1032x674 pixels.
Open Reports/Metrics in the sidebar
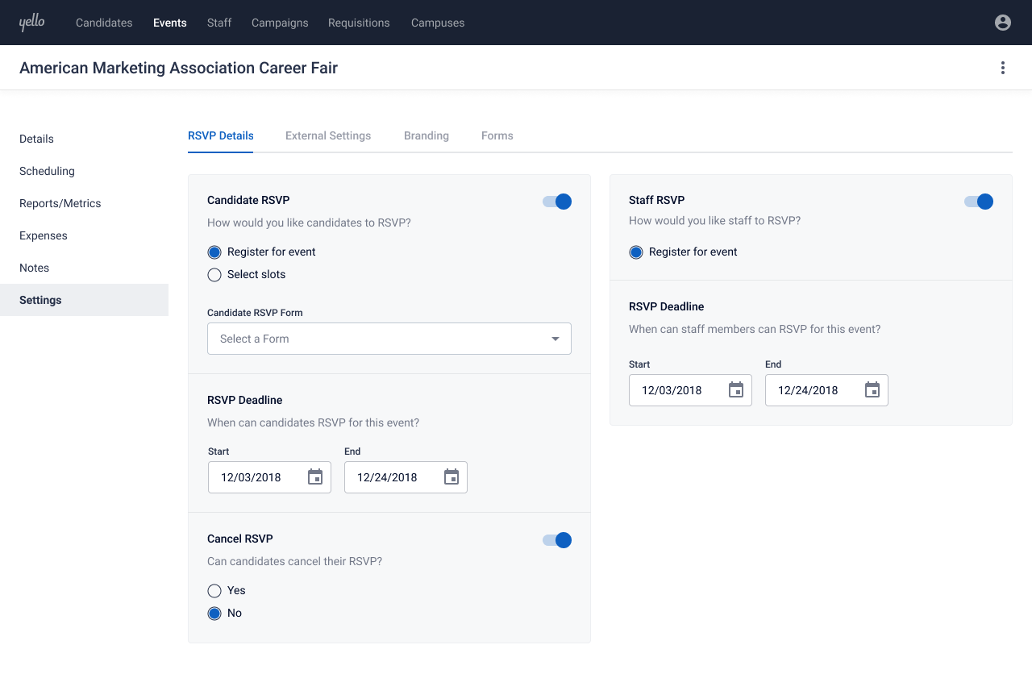(x=84, y=203)
